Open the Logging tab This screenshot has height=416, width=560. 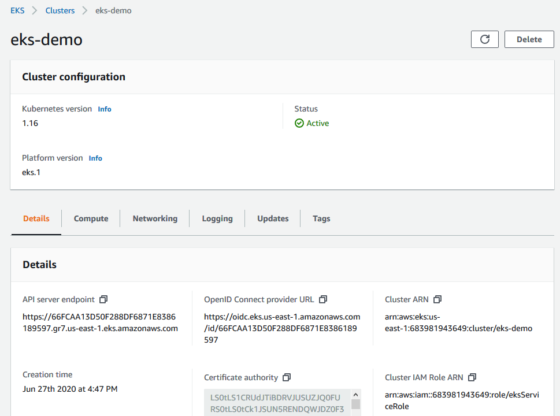tap(217, 218)
